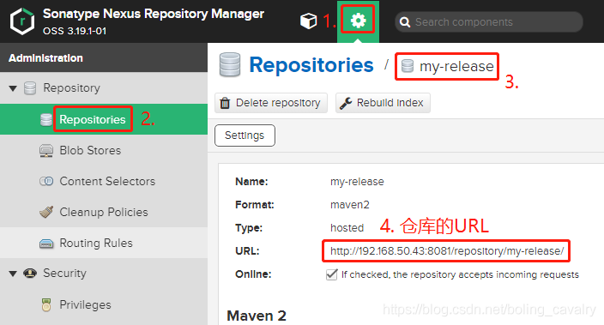Image resolution: width=604 pixels, height=325 pixels.
Task: Click the Sonatype Nexus Repository Manager title
Action: pos(154,14)
